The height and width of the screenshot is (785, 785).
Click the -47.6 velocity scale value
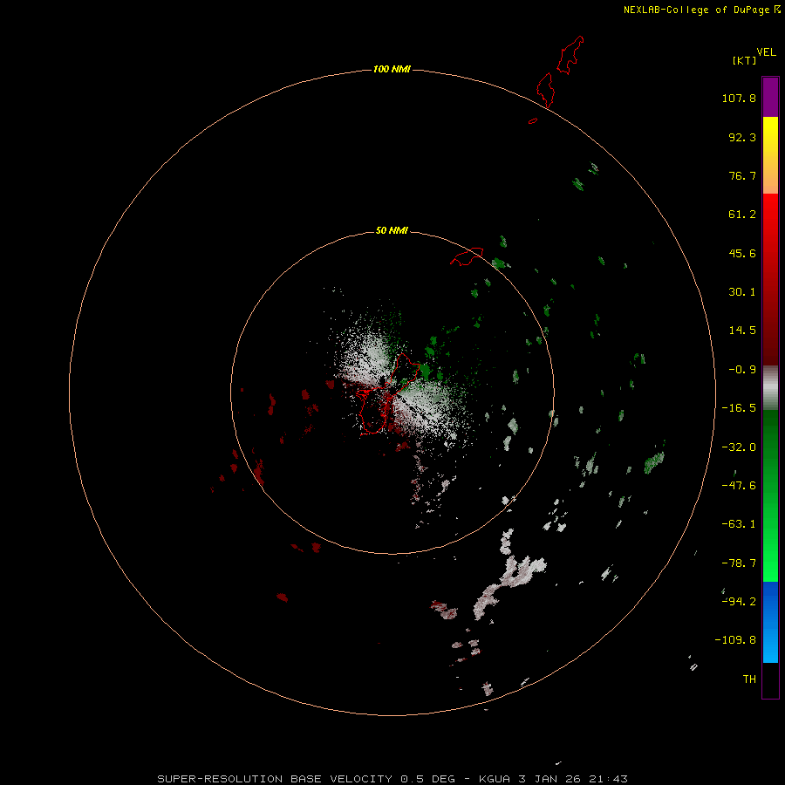click(x=739, y=486)
